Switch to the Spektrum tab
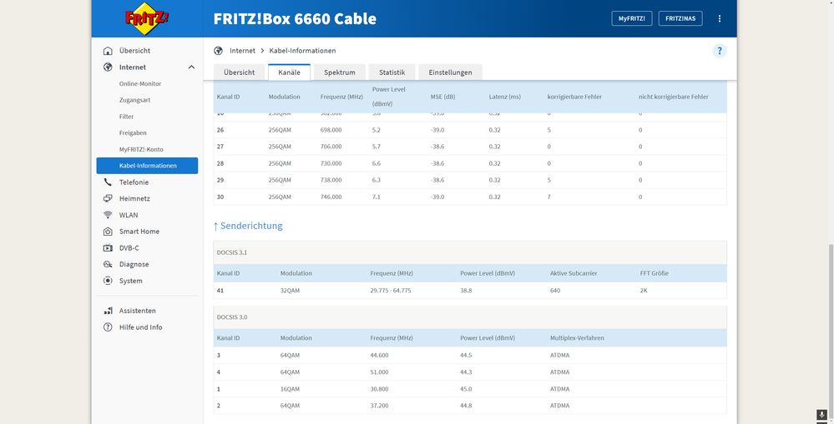This screenshot has width=834, height=424. [x=339, y=72]
